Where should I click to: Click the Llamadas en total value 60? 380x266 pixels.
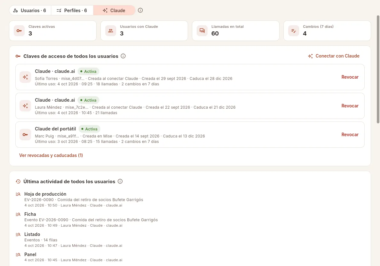click(x=215, y=34)
